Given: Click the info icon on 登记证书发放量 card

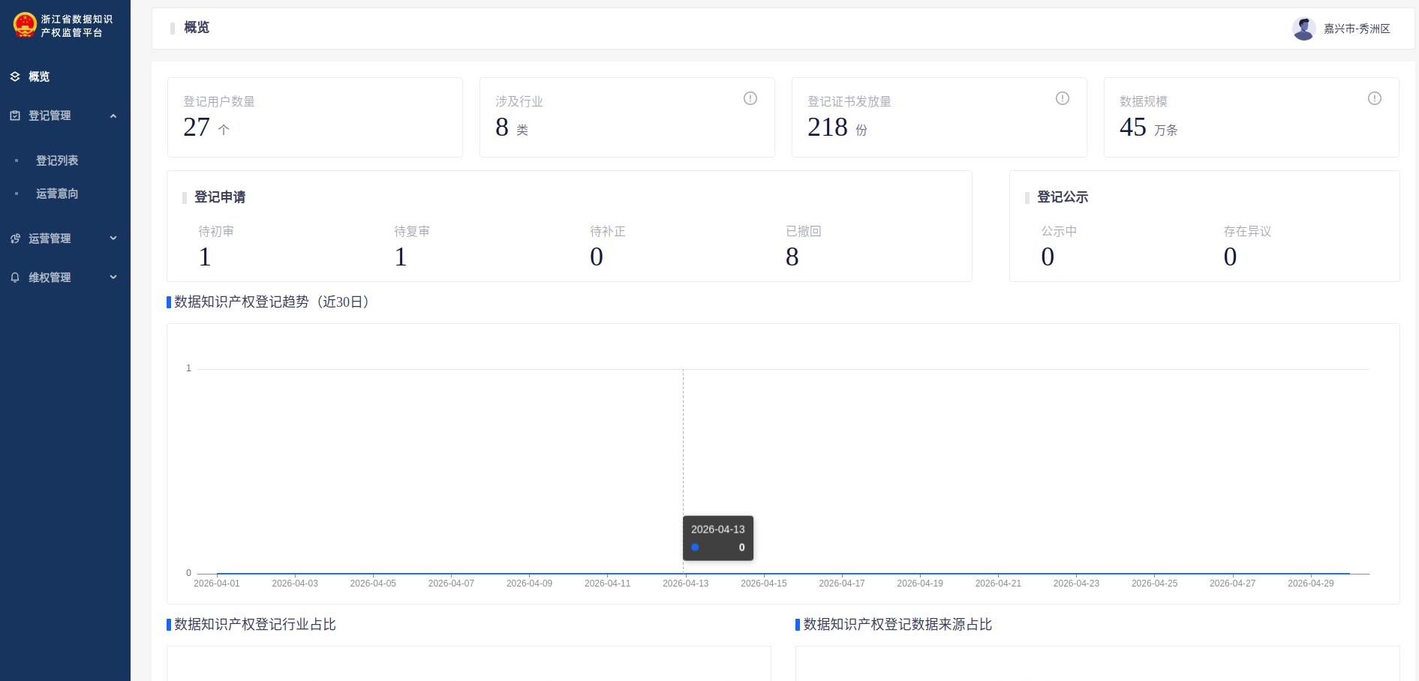Looking at the screenshot, I should 1062,98.
